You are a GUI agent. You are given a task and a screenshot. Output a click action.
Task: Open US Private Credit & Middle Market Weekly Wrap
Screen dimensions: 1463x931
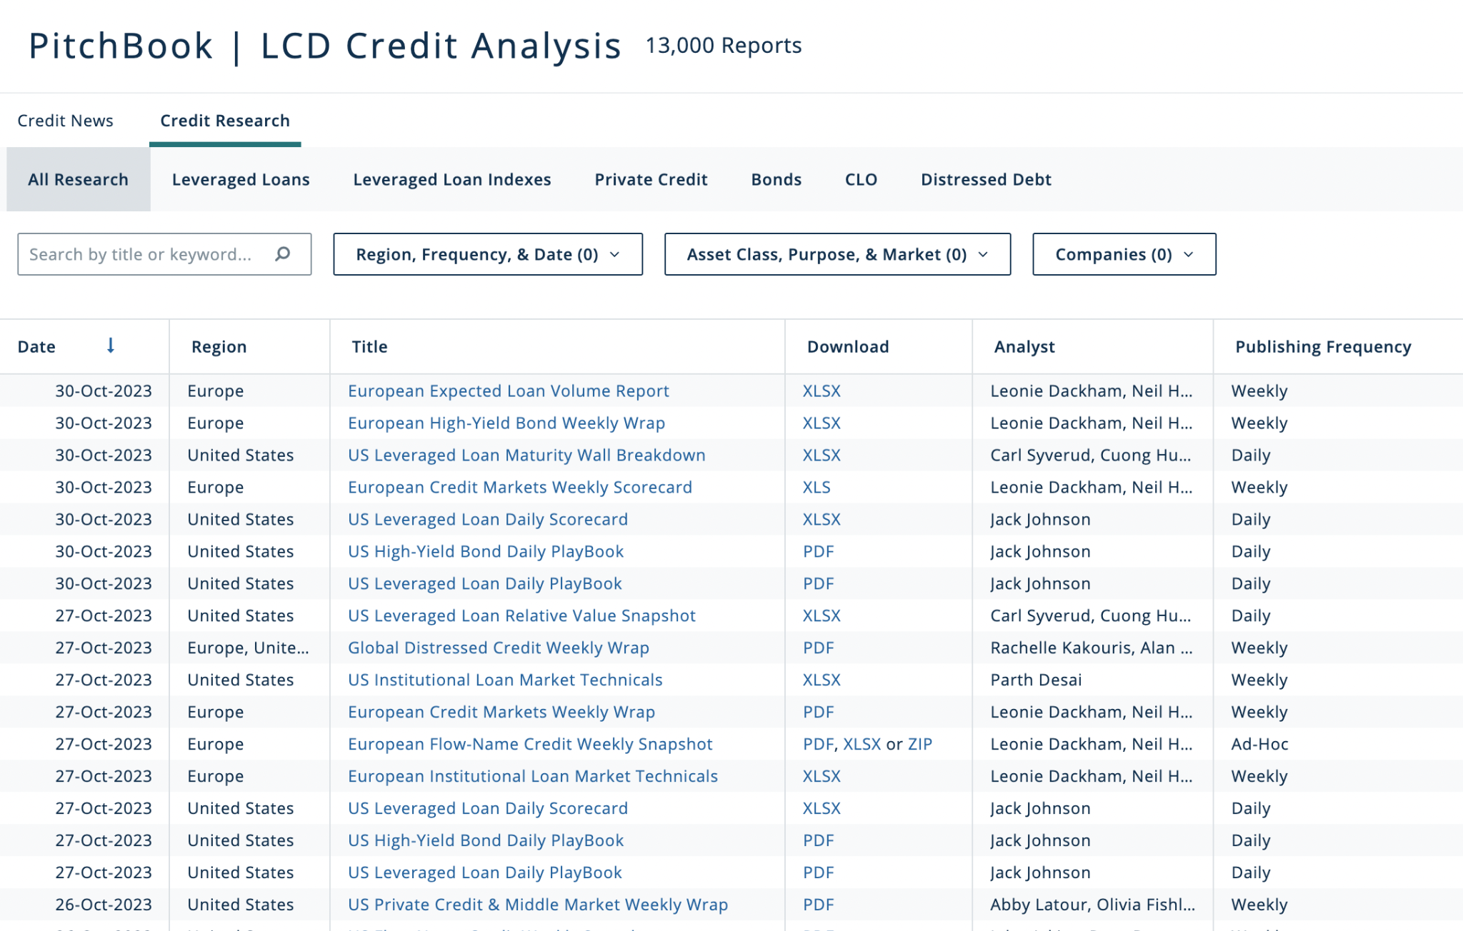(x=538, y=905)
